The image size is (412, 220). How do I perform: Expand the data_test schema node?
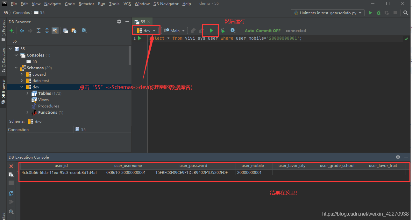pyautogui.click(x=22, y=80)
